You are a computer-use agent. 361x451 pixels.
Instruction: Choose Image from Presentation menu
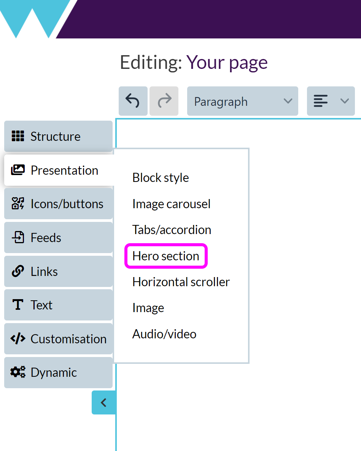148,308
